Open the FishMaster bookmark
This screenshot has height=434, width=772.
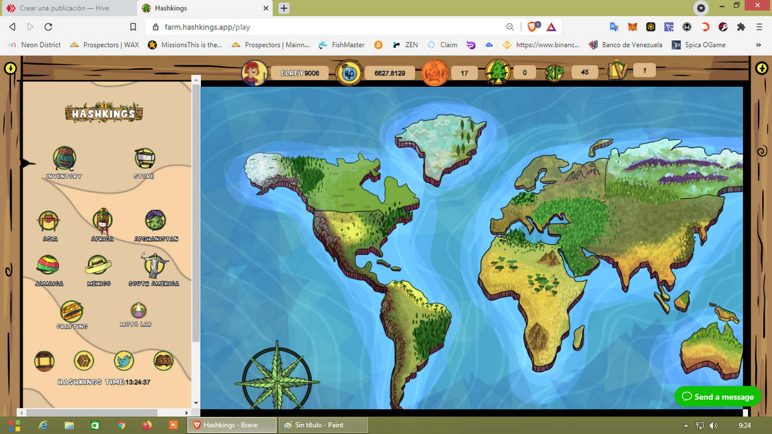point(341,45)
